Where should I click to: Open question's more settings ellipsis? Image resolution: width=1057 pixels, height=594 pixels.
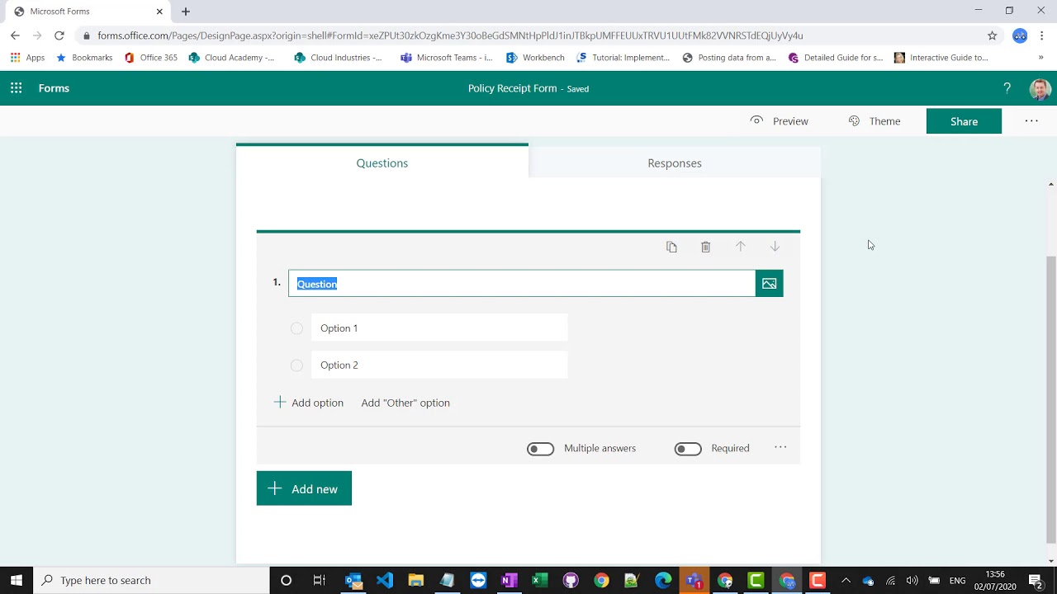click(780, 447)
